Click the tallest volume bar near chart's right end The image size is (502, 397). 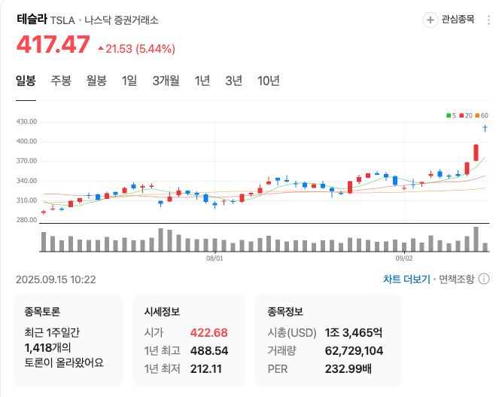[476, 239]
